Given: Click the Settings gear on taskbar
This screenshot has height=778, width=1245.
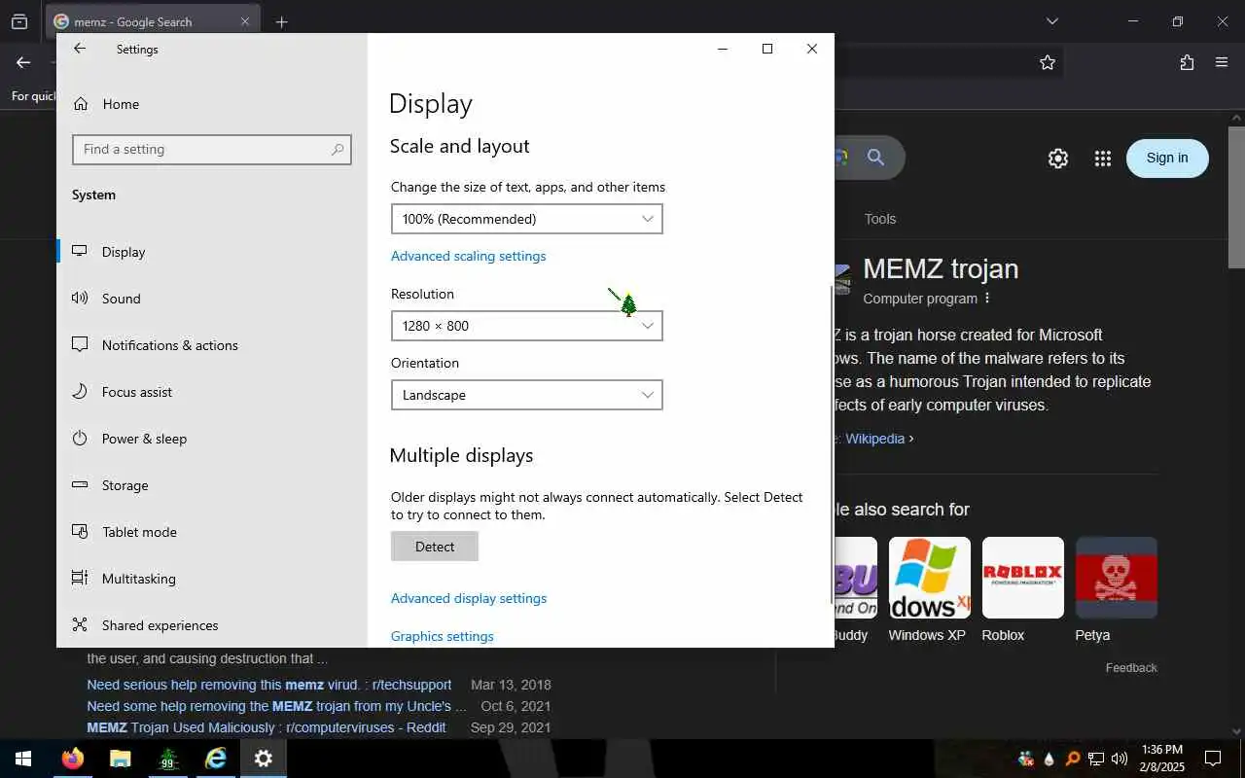Looking at the screenshot, I should tap(264, 759).
